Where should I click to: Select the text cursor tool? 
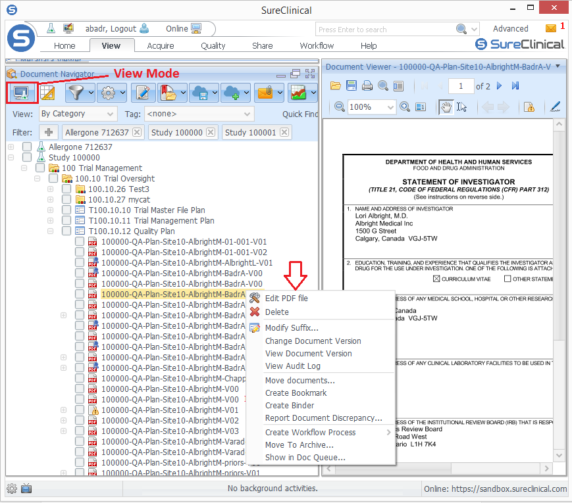pyautogui.click(x=461, y=107)
